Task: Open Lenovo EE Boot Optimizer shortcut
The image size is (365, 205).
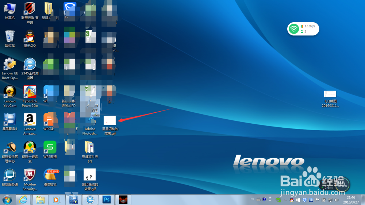Action: [9, 69]
